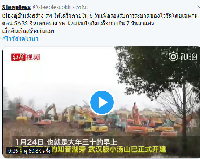
Task: Click the 秒拍 watermark text
Action: (x=189, y=57)
